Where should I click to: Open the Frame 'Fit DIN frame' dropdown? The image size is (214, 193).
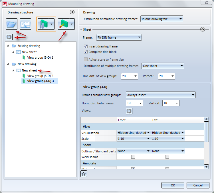(x=119, y=37)
